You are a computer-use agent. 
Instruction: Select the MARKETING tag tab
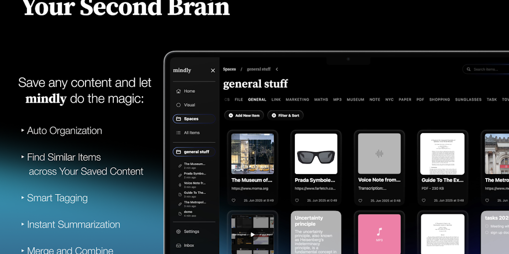point(297,100)
